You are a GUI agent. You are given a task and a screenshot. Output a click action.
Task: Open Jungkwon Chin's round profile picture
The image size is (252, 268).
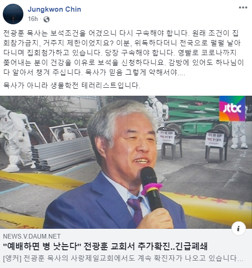pos(13,14)
